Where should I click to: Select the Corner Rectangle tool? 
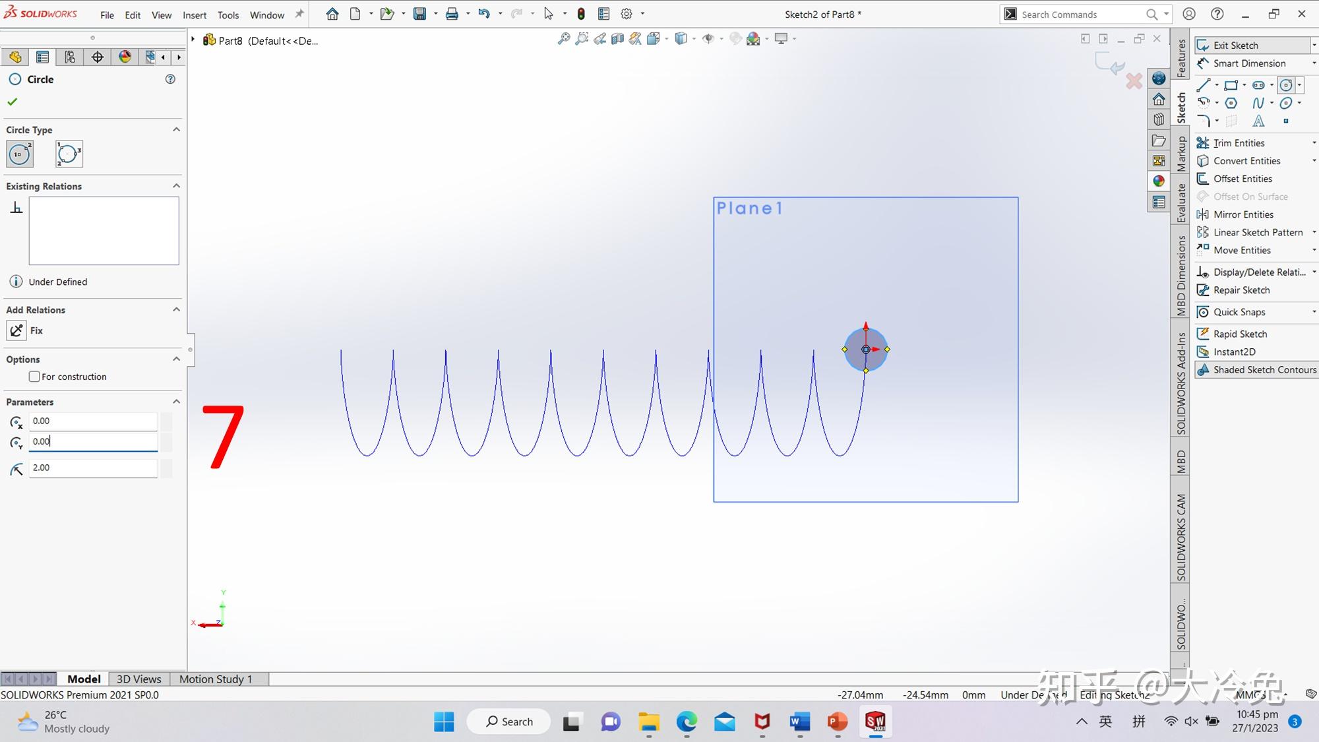click(1231, 85)
